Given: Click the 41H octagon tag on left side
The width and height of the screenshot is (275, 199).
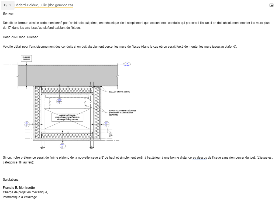Looking at the screenshot, I should (26, 124).
